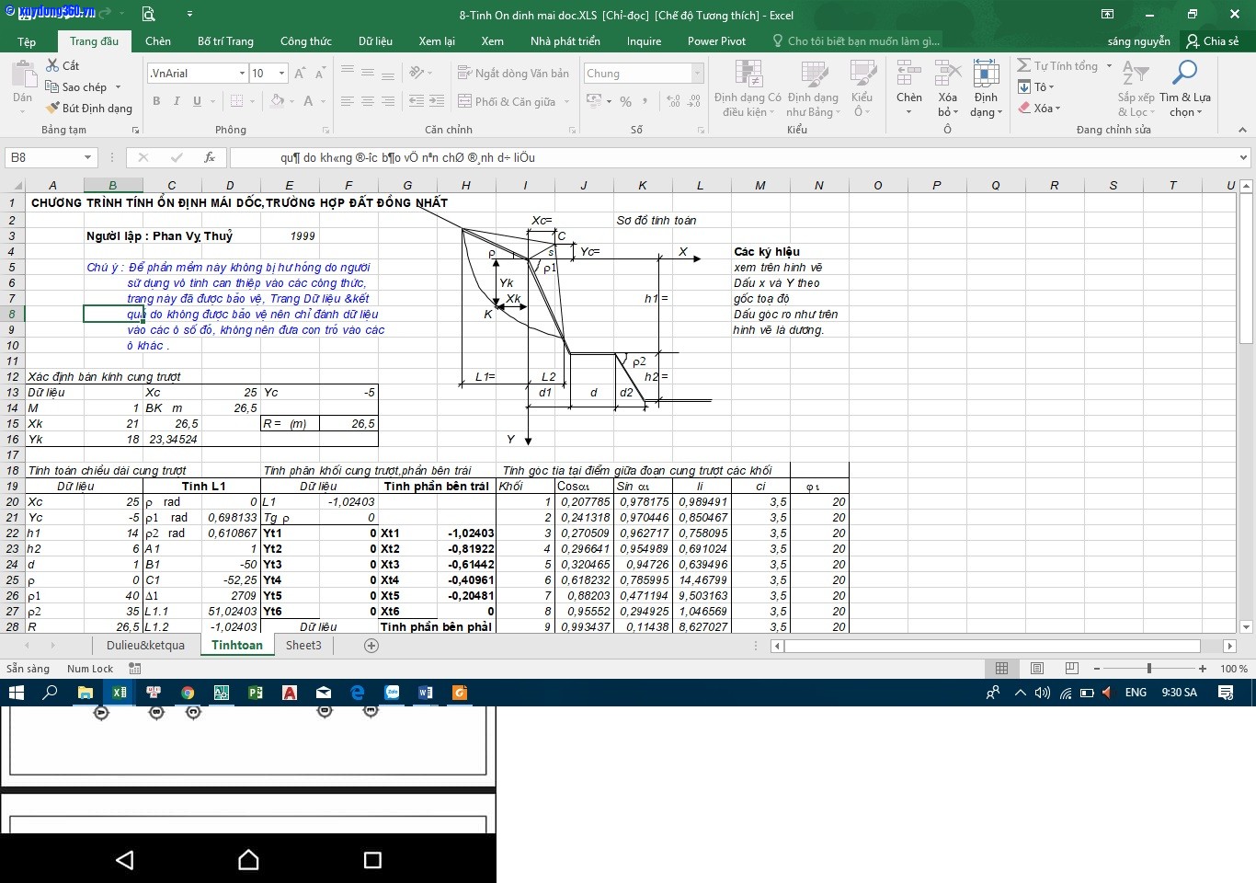1256x883 pixels.
Task: Open the Bố trí Trang tab
Action: 225,41
